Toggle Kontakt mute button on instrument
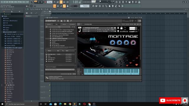 coord(118,31)
